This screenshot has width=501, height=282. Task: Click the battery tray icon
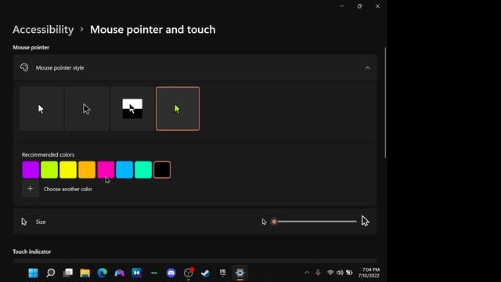349,273
